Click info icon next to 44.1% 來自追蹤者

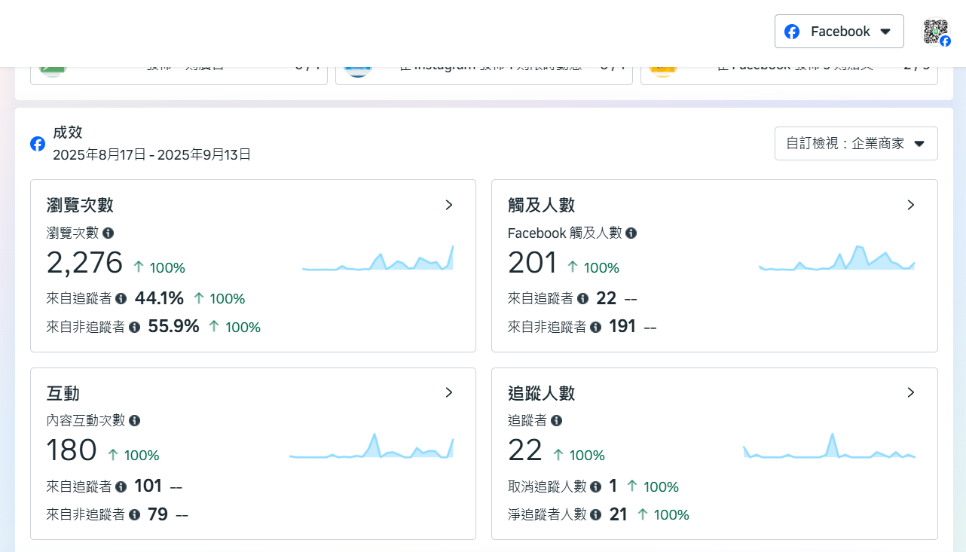click(x=121, y=299)
